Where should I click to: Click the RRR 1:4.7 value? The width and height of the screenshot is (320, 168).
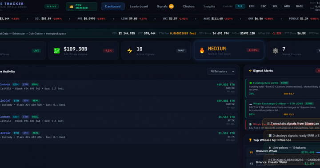288,94
